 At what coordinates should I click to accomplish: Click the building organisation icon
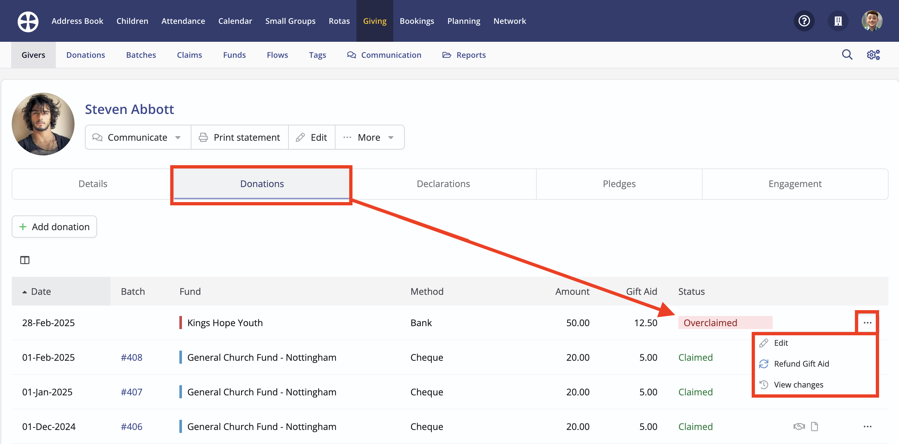838,21
